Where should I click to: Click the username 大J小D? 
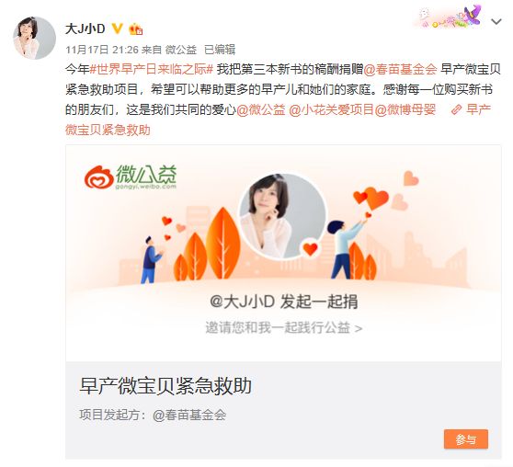pyautogui.click(x=85, y=28)
